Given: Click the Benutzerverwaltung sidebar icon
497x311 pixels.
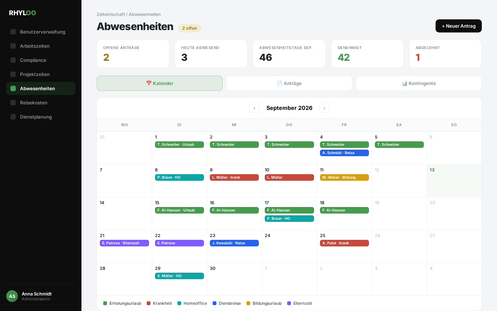Looking at the screenshot, I should click(13, 32).
